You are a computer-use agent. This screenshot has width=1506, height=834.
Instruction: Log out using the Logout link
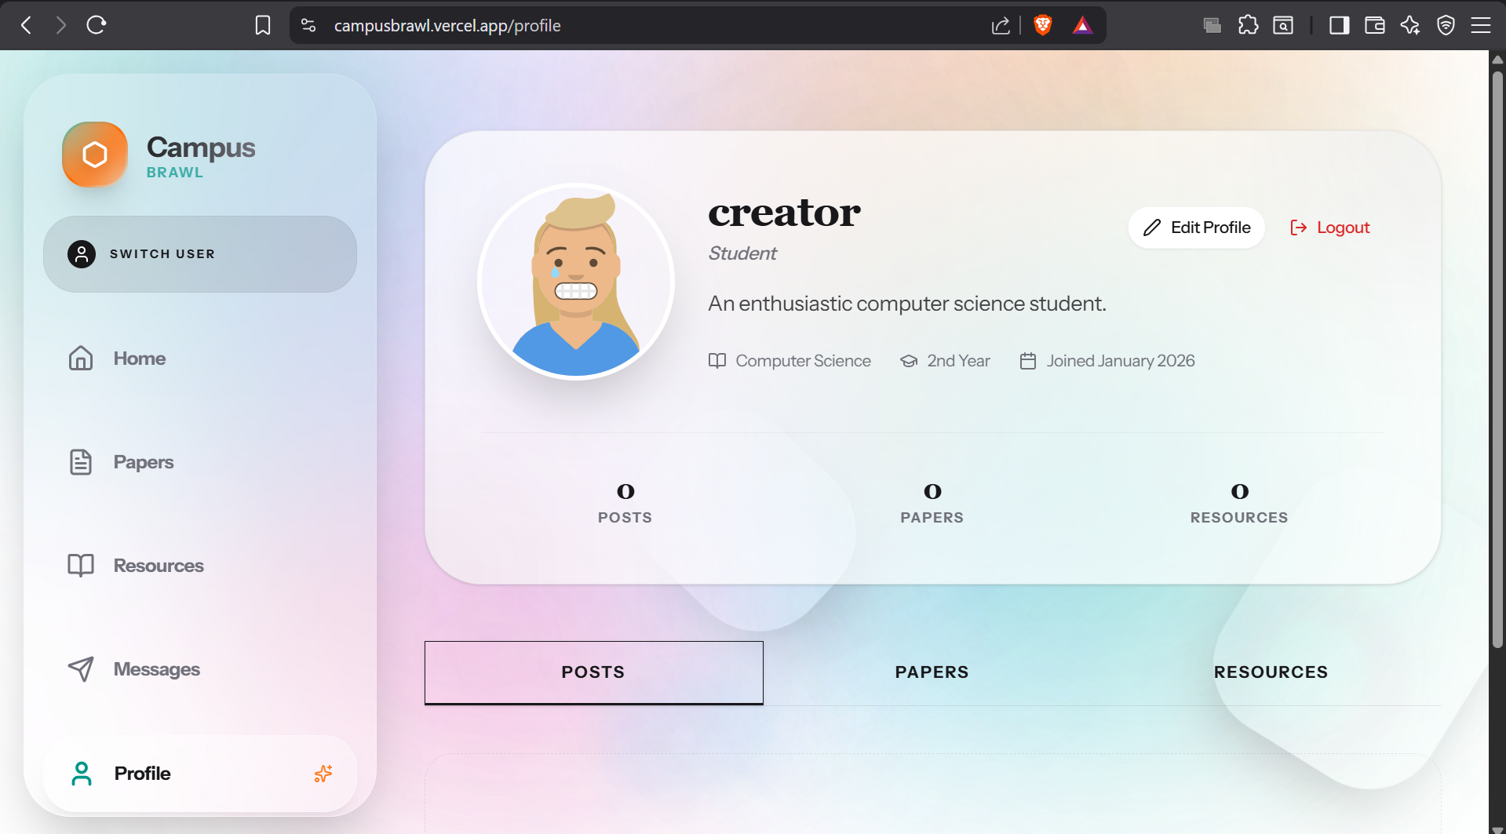[x=1330, y=228]
